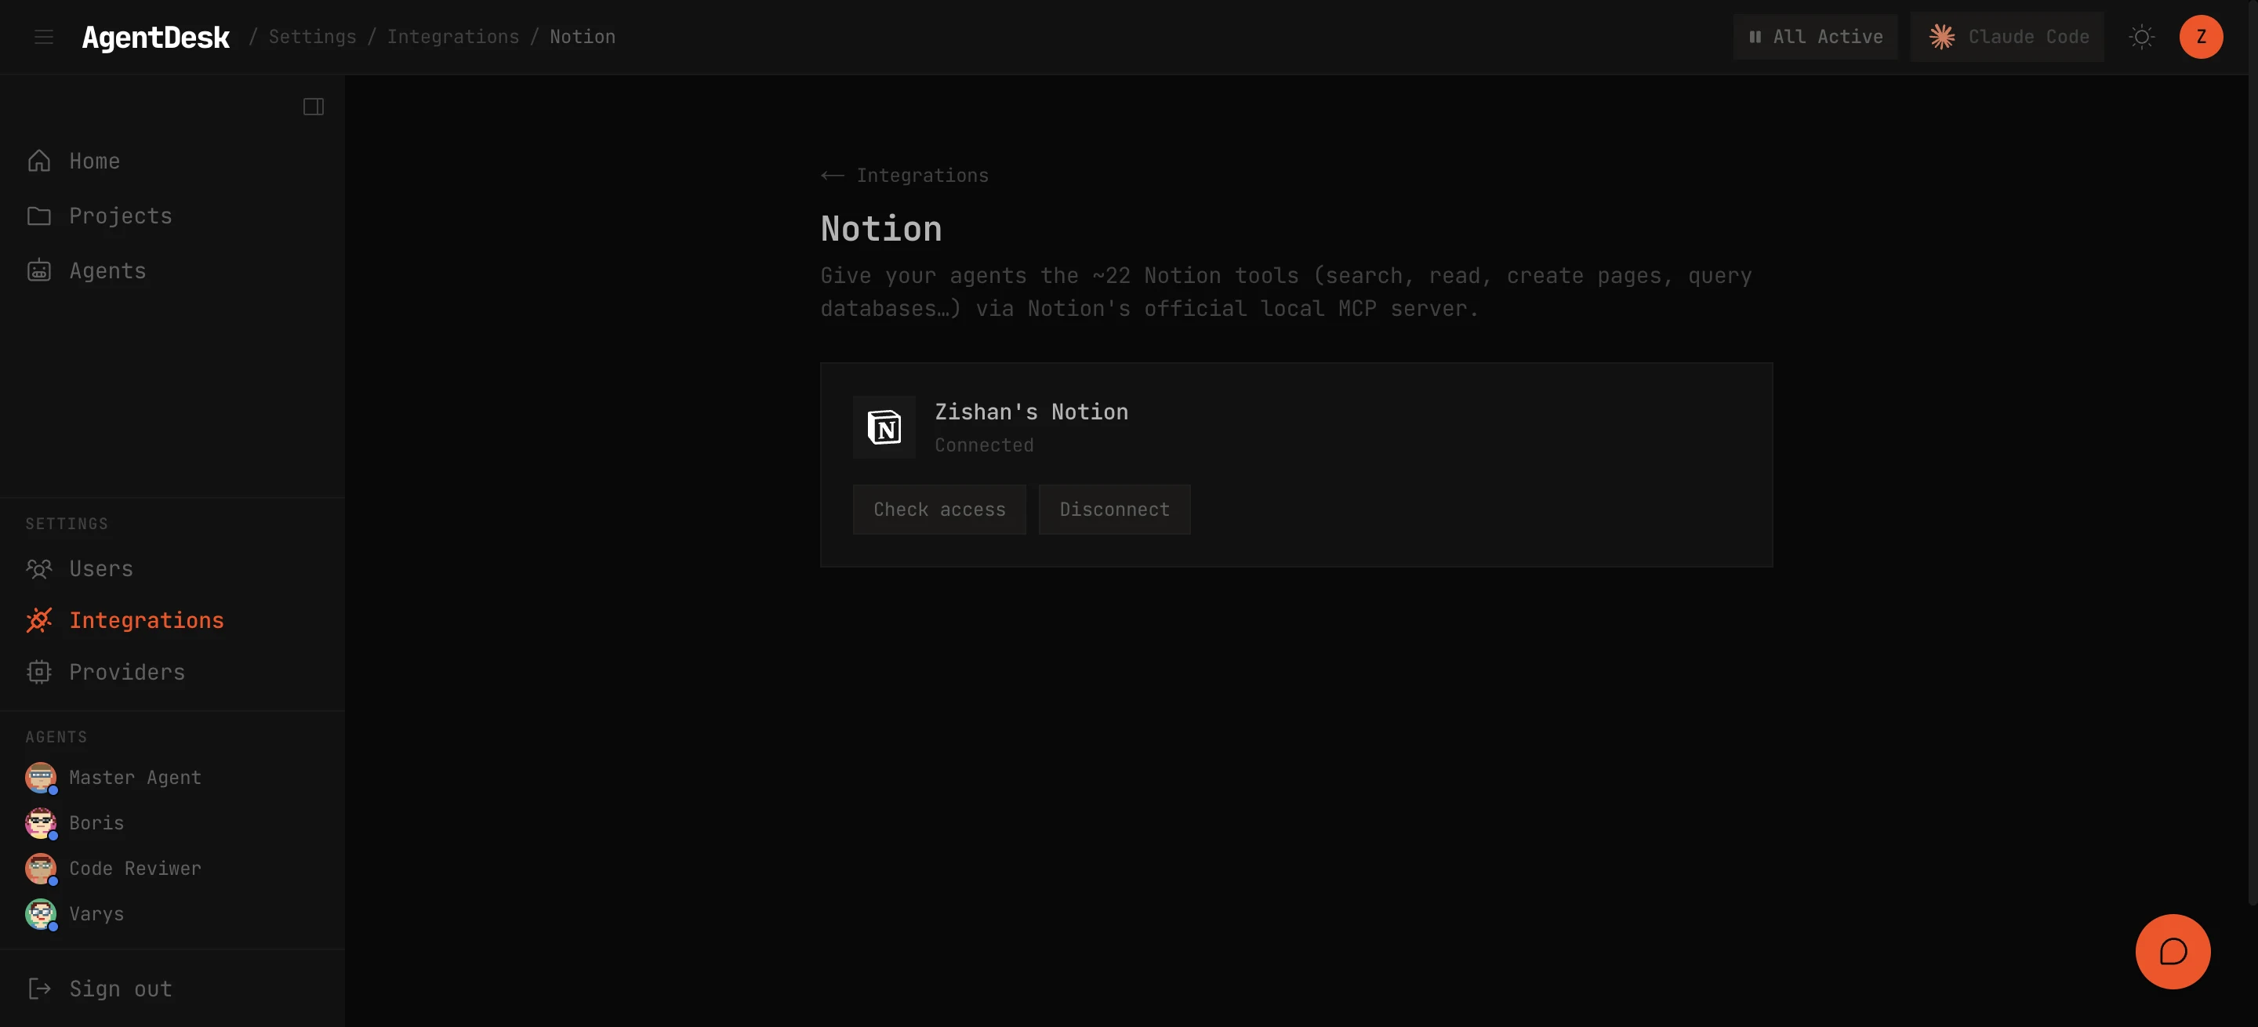The height and width of the screenshot is (1027, 2258).
Task: Click Master Agent avatar
Action: pyautogui.click(x=40, y=777)
